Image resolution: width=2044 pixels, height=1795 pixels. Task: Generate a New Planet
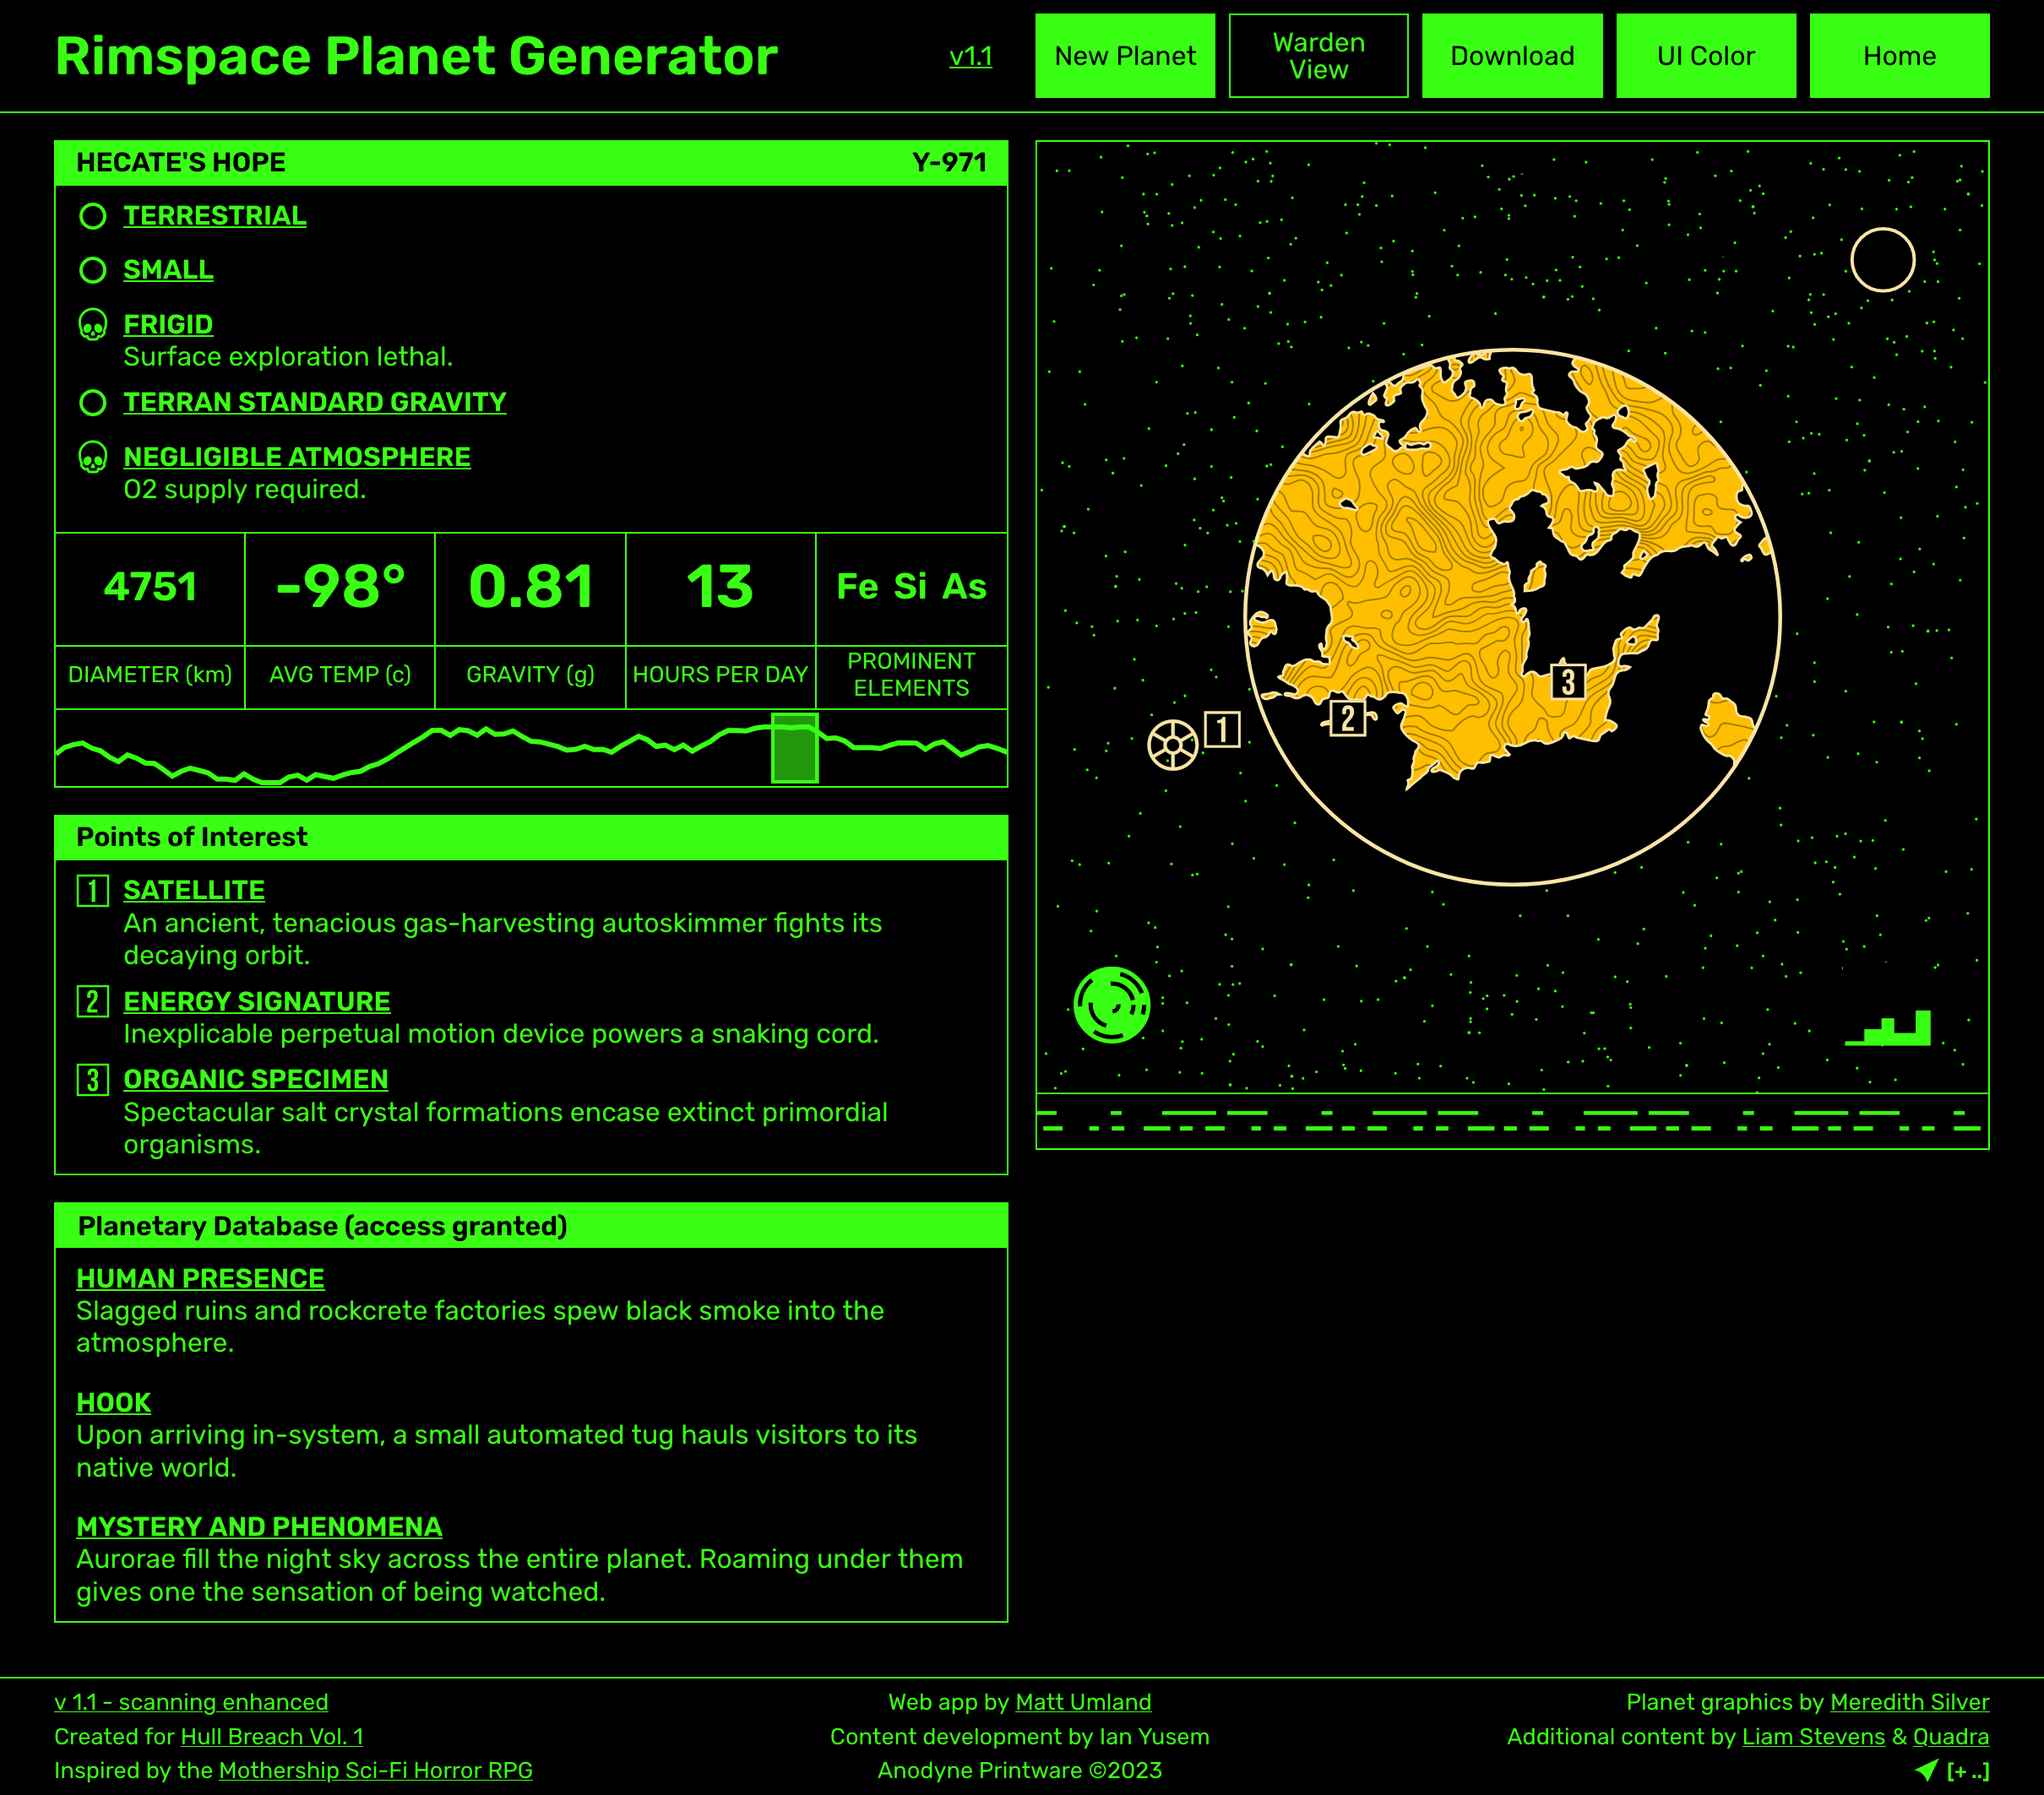pos(1125,55)
